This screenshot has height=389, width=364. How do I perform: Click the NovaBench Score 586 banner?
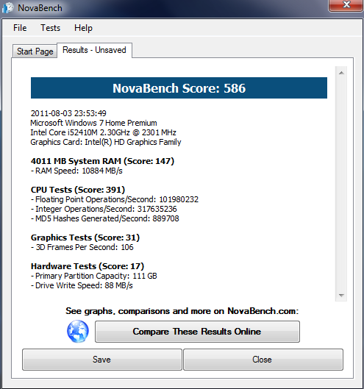point(179,88)
